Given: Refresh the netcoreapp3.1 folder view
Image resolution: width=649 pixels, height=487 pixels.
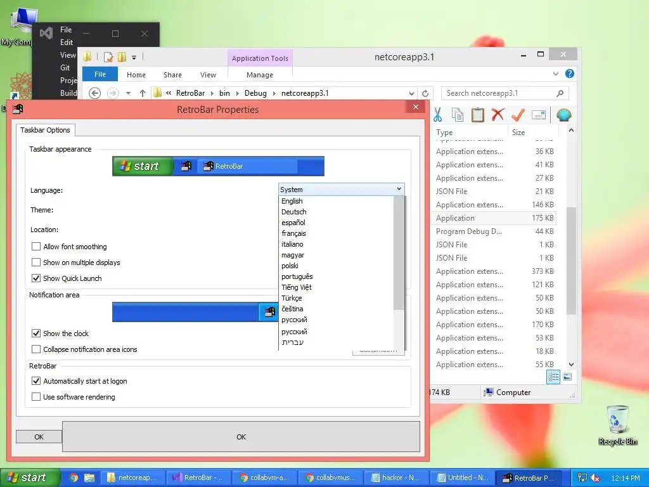Looking at the screenshot, I should pyautogui.click(x=425, y=93).
